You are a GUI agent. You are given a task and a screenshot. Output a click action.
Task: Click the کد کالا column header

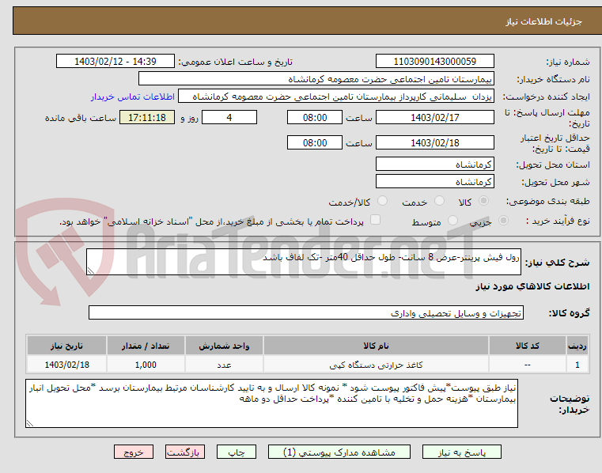pos(527,346)
